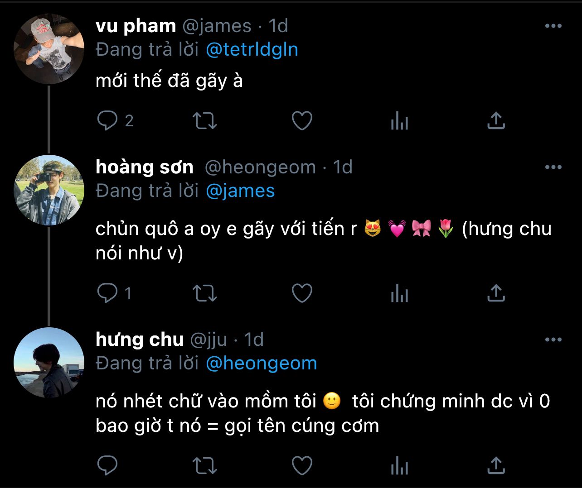Share vu pham's tweet
Screen dimensions: 582x488
point(496,121)
